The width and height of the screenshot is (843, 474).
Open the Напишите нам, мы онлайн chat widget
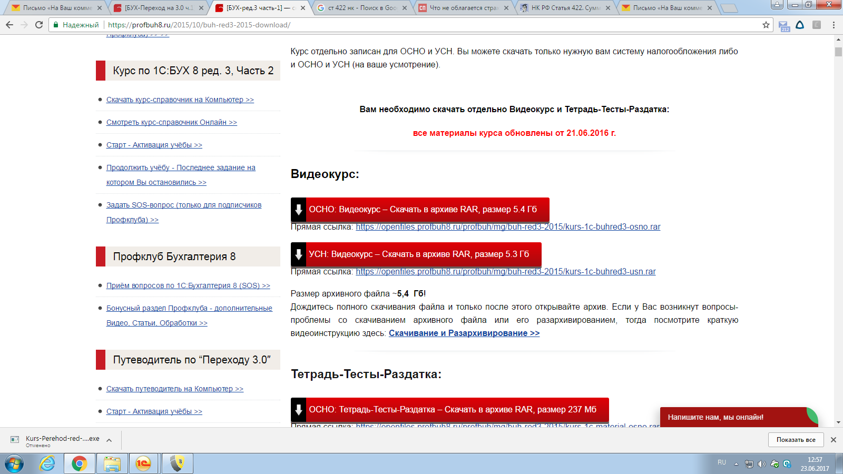[732, 417]
